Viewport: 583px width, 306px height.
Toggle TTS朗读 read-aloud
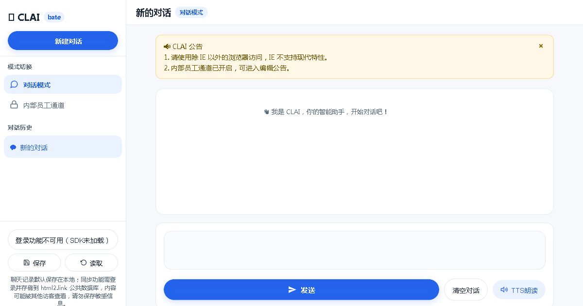pos(519,290)
